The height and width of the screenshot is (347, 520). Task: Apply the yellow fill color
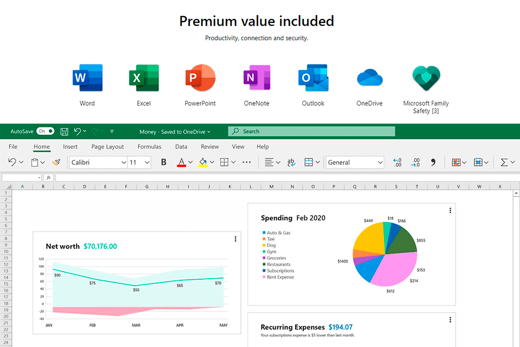[203, 162]
